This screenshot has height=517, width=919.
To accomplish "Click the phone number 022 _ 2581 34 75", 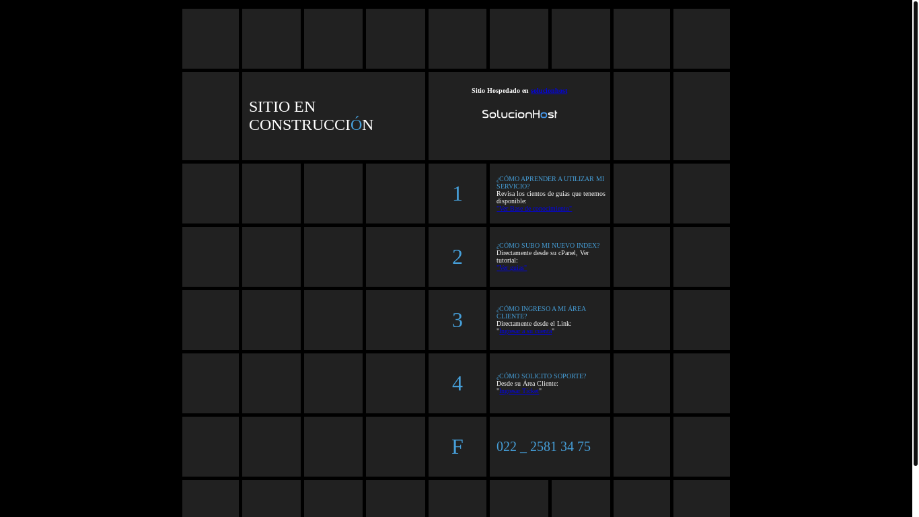I will 544,447.
